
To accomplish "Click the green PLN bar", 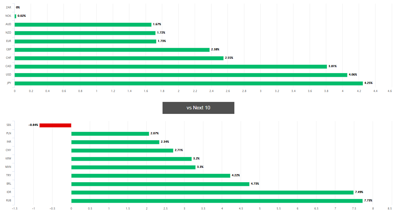I will pos(110,134).
